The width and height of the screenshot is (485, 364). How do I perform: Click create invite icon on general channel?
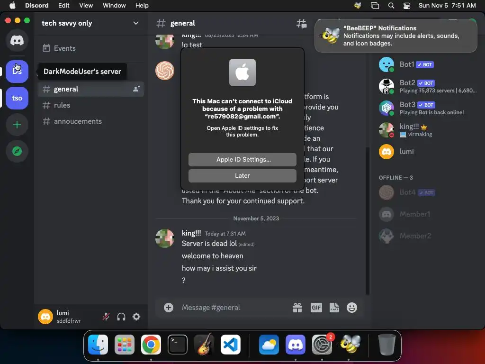coord(136,89)
